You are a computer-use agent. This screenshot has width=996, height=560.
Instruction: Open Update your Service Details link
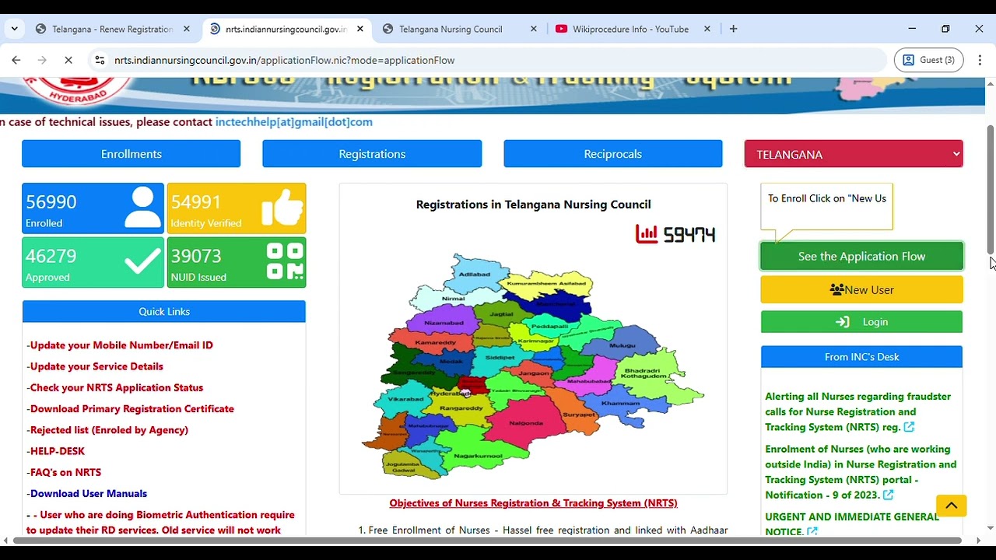point(95,366)
